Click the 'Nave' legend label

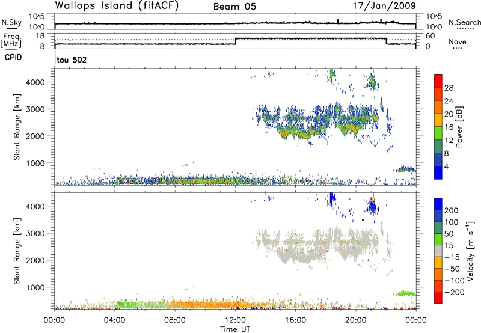pos(458,42)
